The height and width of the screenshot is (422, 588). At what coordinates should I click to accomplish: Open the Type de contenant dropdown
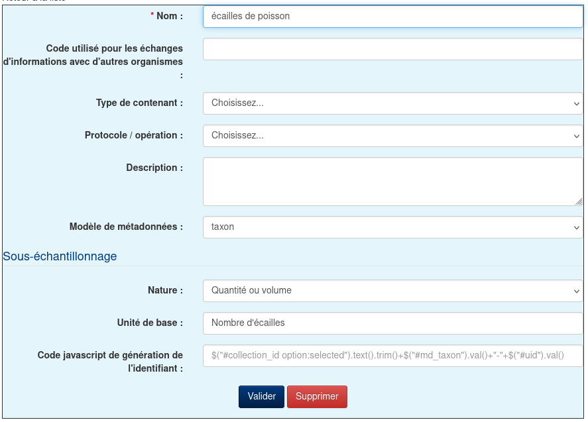tap(392, 103)
